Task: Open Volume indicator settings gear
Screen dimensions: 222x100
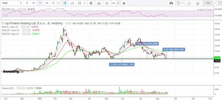Action: point(21,88)
